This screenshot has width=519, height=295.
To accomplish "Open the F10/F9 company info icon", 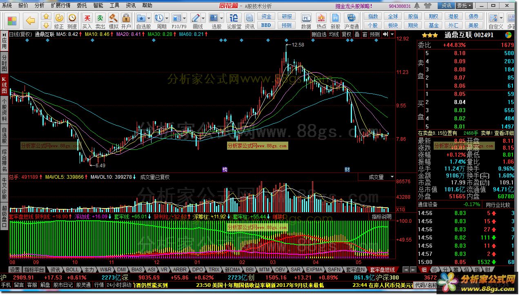I will point(177,18).
